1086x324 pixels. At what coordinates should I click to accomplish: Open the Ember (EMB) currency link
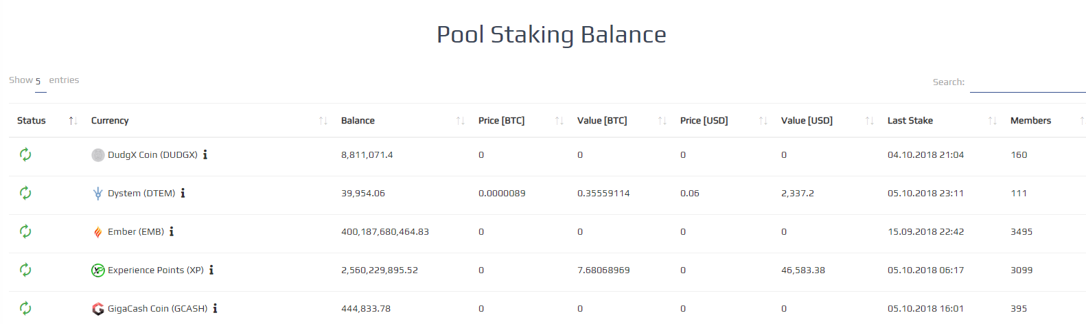coord(136,232)
